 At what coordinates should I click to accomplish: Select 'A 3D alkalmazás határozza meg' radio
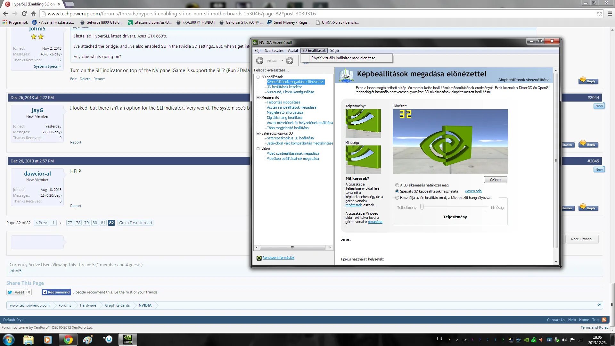tap(397, 185)
